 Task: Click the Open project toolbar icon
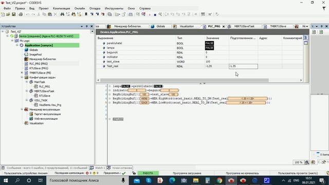8,14
